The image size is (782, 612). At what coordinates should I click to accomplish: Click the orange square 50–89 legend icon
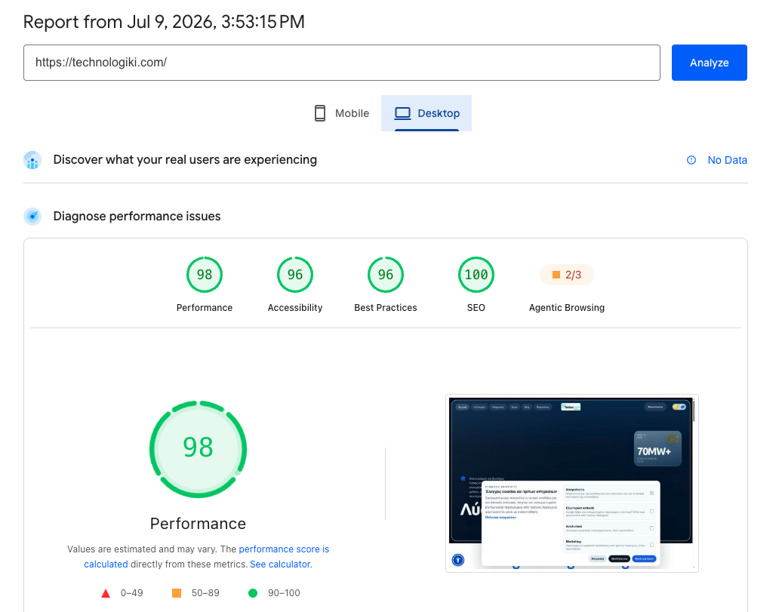pyautogui.click(x=177, y=593)
